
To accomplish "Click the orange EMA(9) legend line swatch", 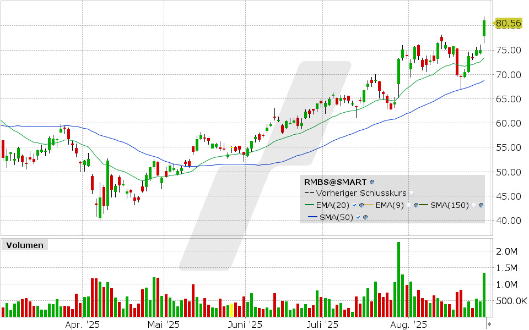I will click(x=369, y=205).
